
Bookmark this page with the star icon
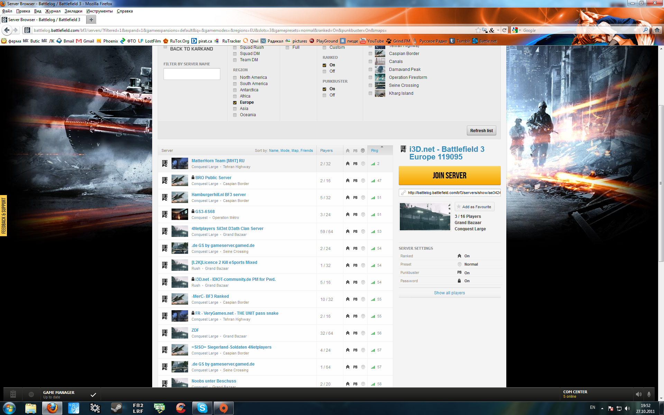478,30
